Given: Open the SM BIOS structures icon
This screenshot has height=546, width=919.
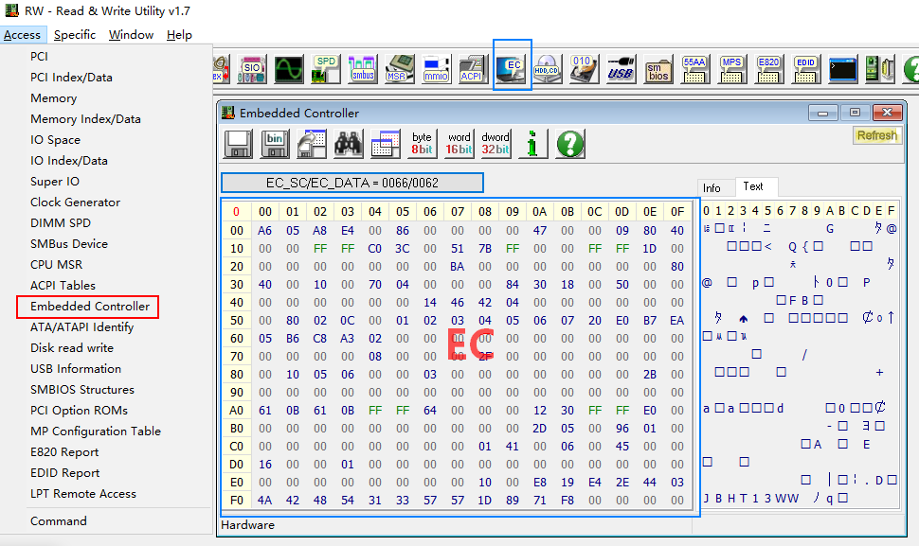Looking at the screenshot, I should click(658, 69).
